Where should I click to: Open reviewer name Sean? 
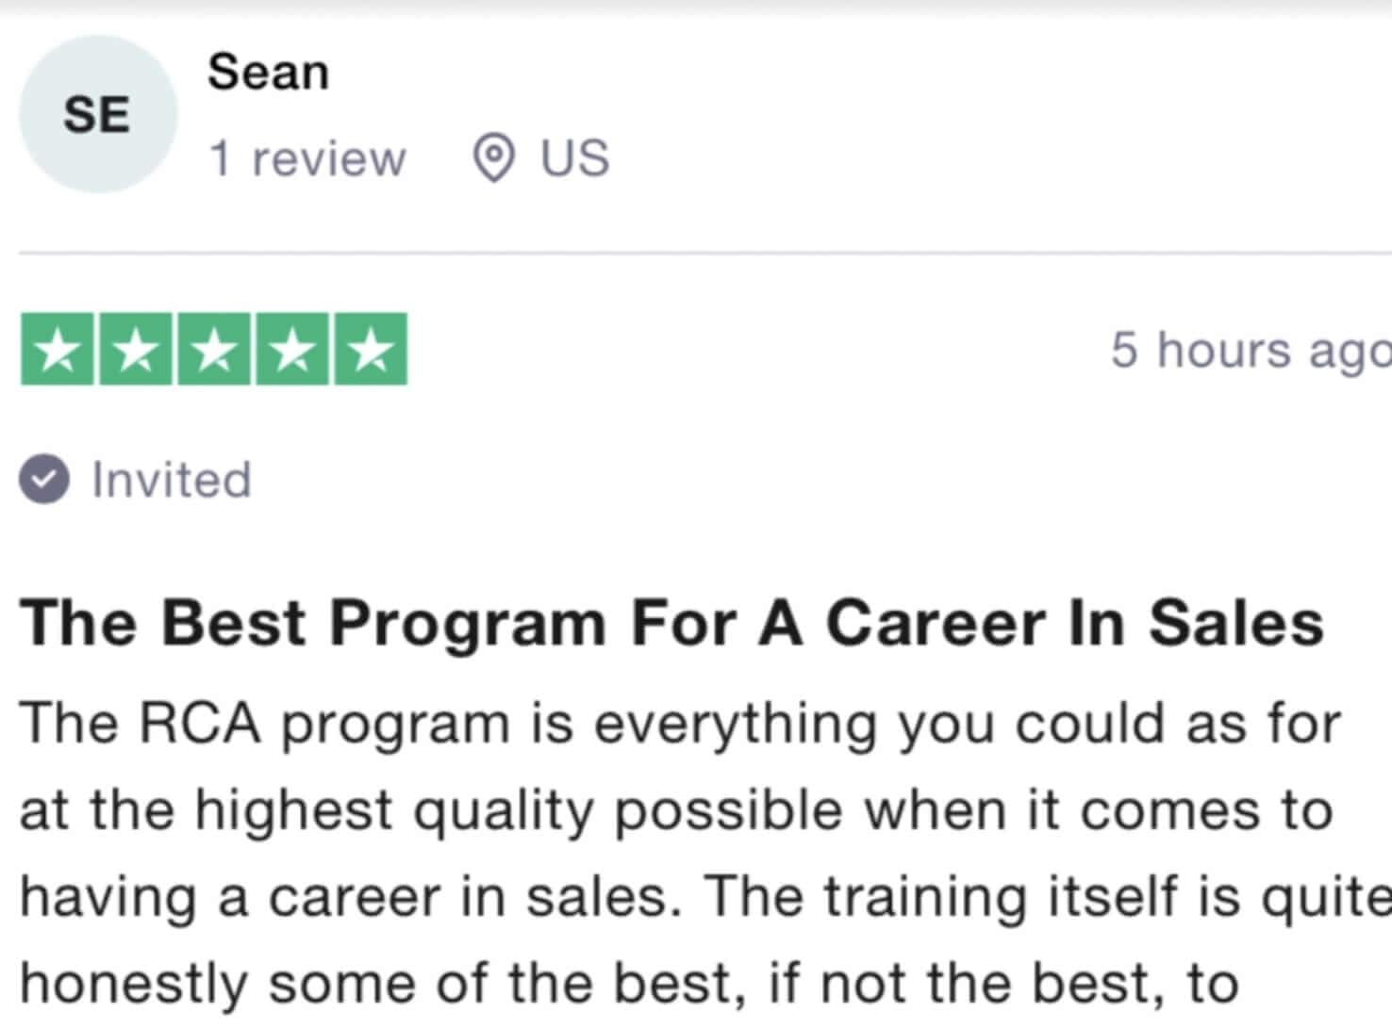tap(269, 72)
